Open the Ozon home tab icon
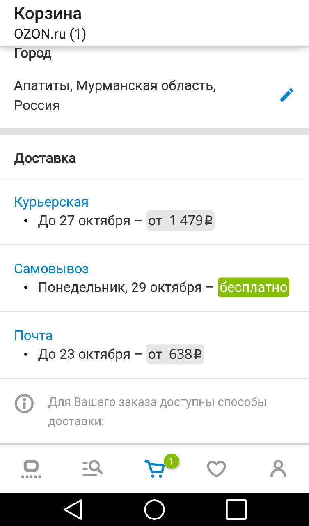309x526 pixels. (31, 468)
